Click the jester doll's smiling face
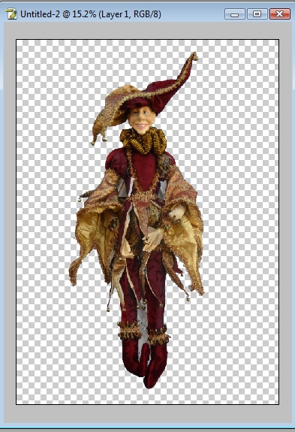 click(141, 120)
